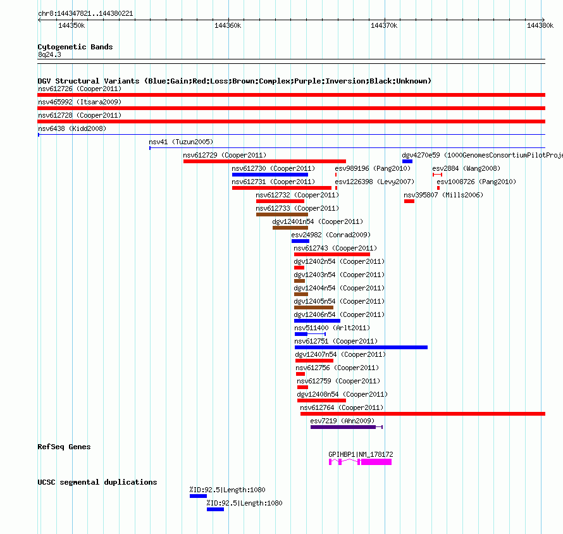Click the brown bar under dgv12401n54
563x534 pixels.
(x=290, y=228)
